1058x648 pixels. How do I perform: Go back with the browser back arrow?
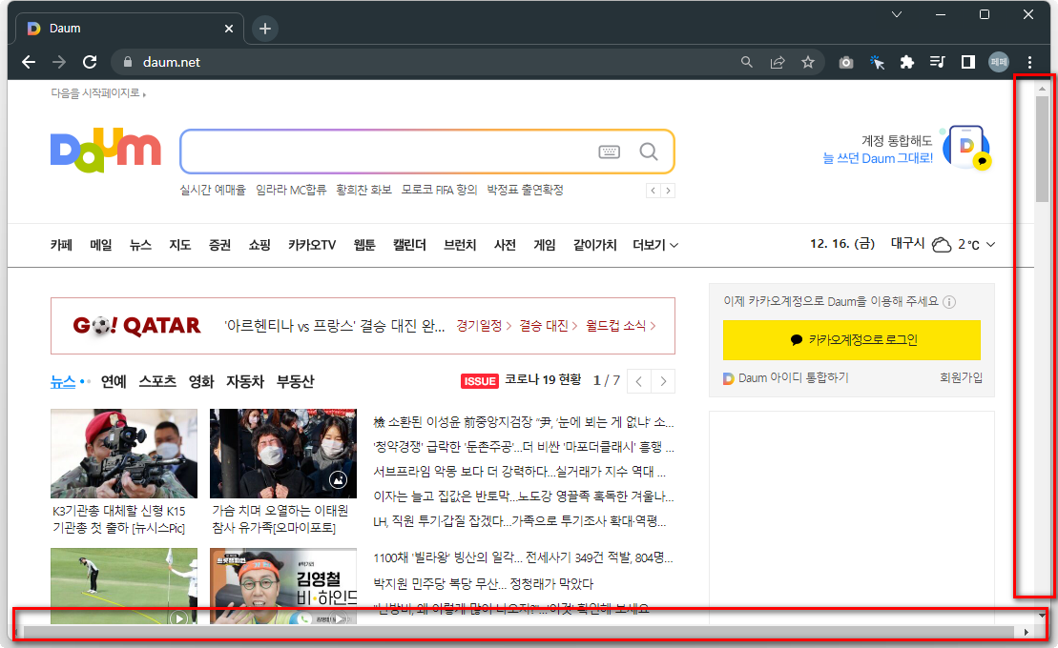pyautogui.click(x=29, y=62)
